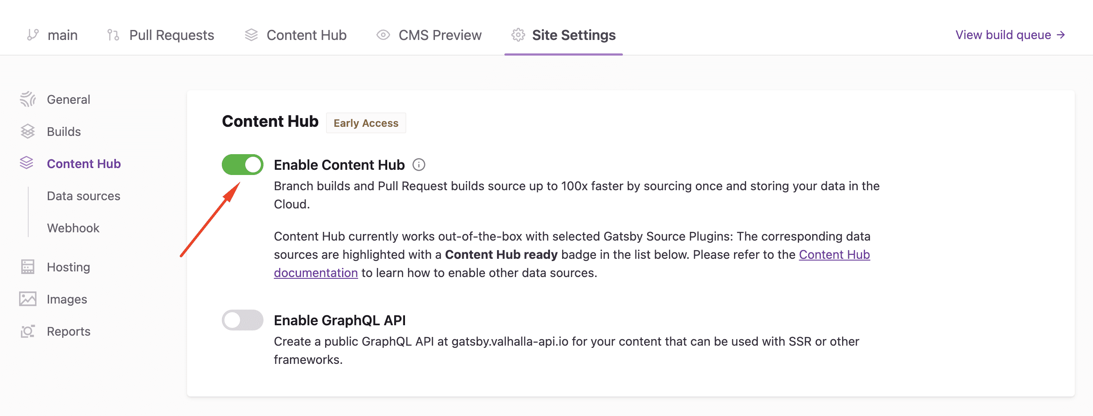Click the Site Settings gear icon
1093x416 pixels.
click(518, 35)
